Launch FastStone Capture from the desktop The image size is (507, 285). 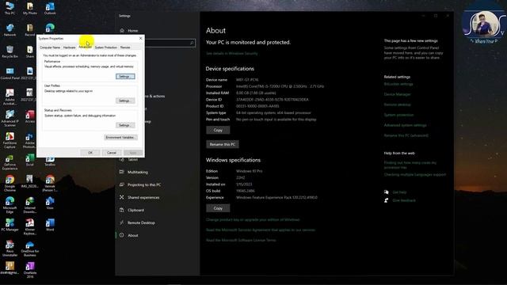[x=10, y=140]
